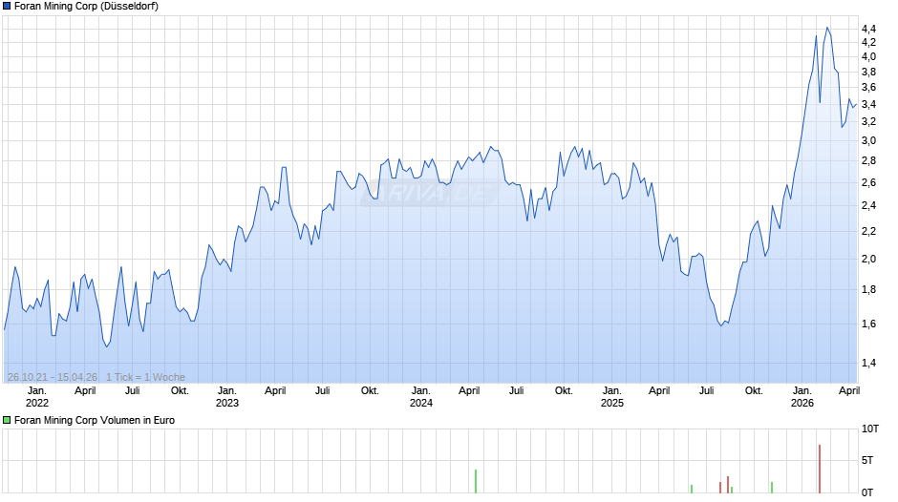Select the 'Foran Mining Corp Volumen in Euro' title

[95, 420]
